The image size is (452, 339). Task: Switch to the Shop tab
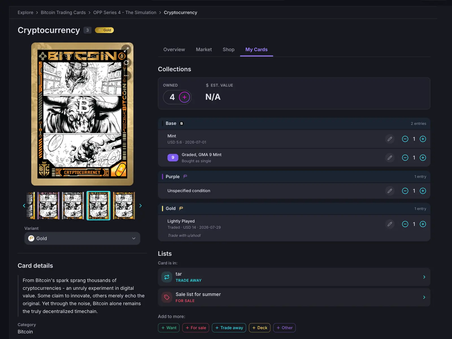tap(229, 49)
